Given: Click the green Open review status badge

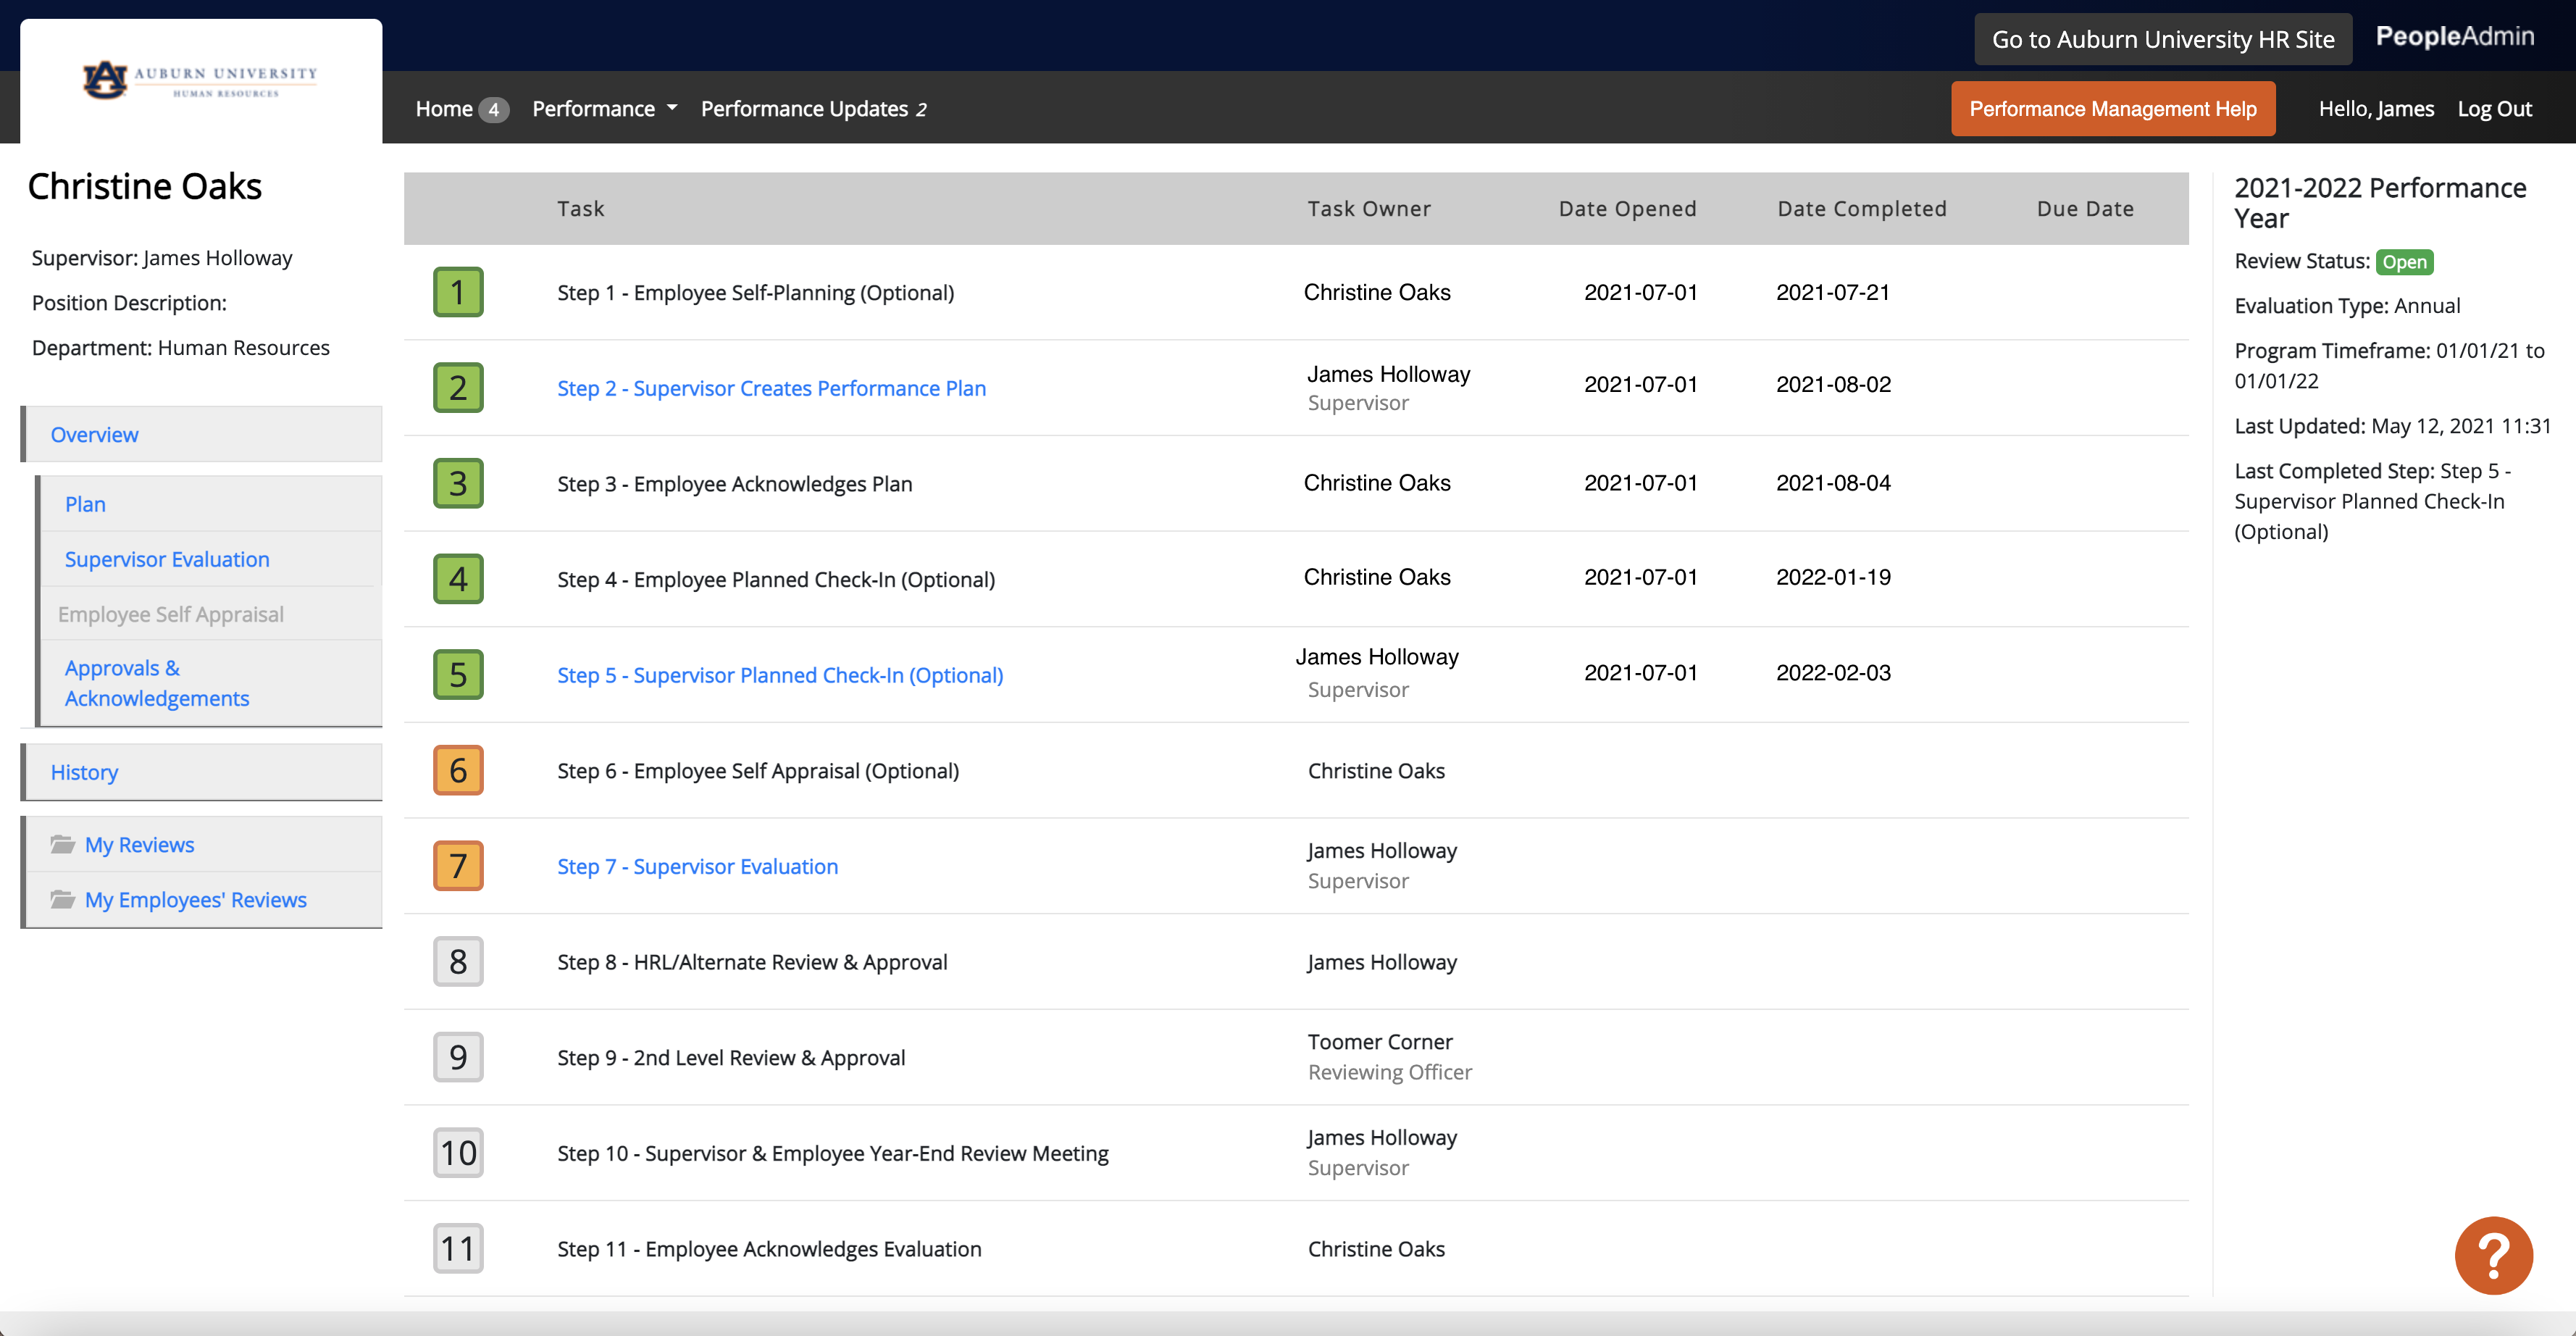Looking at the screenshot, I should click(2404, 262).
